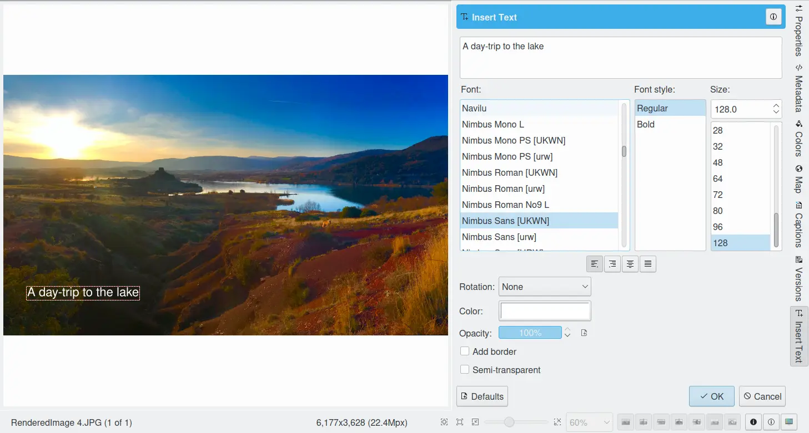Align text to the left
The image size is (809, 433).
coord(595,264)
